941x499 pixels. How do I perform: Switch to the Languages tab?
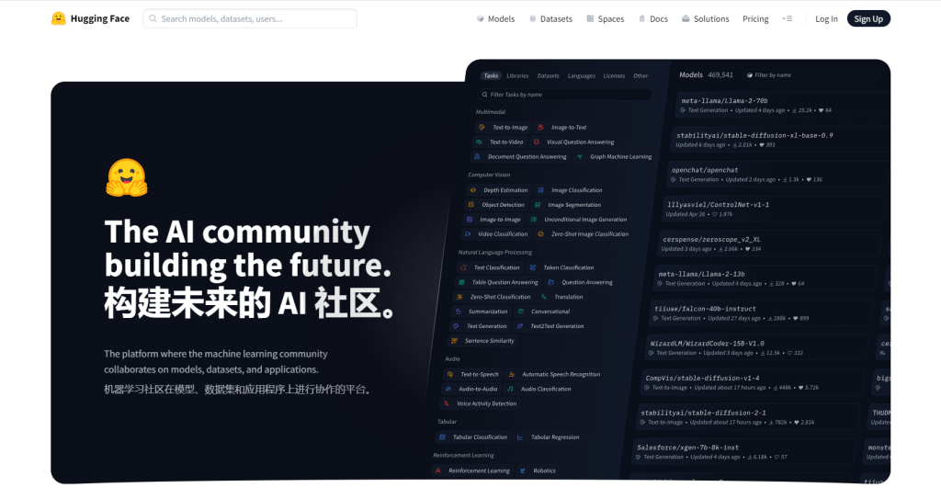coord(582,75)
